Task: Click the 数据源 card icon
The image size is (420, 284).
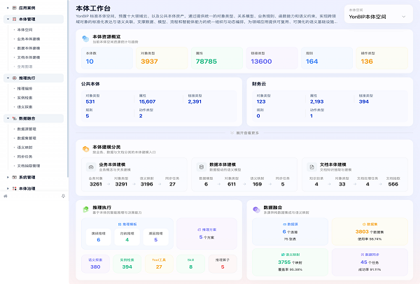Action: click(284, 225)
